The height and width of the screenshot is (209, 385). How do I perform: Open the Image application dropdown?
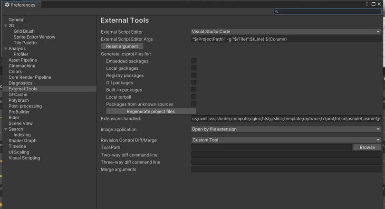pyautogui.click(x=286, y=129)
